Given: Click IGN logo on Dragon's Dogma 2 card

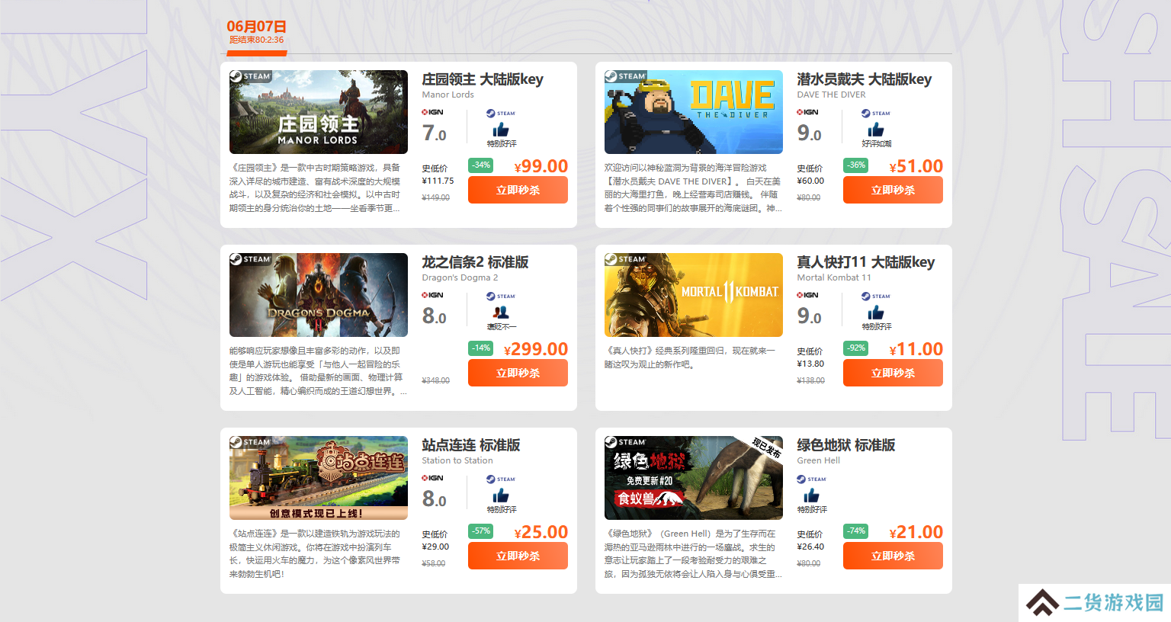Looking at the screenshot, I should point(433,295).
